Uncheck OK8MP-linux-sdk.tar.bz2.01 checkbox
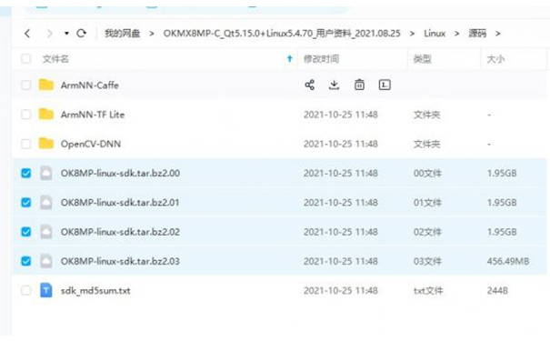This screenshot has width=550, height=341. pyautogui.click(x=26, y=203)
